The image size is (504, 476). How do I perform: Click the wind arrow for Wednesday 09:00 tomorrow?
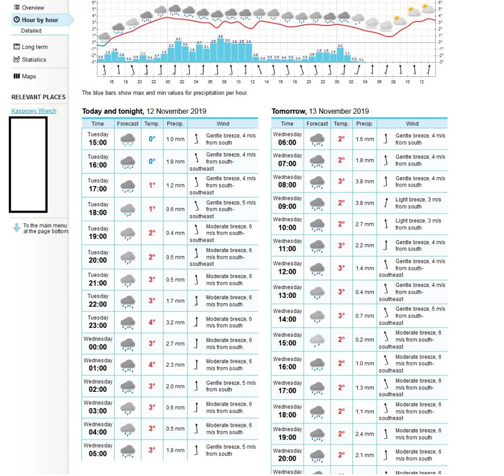386,203
